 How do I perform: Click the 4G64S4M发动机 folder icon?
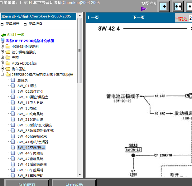coord(8,46)
